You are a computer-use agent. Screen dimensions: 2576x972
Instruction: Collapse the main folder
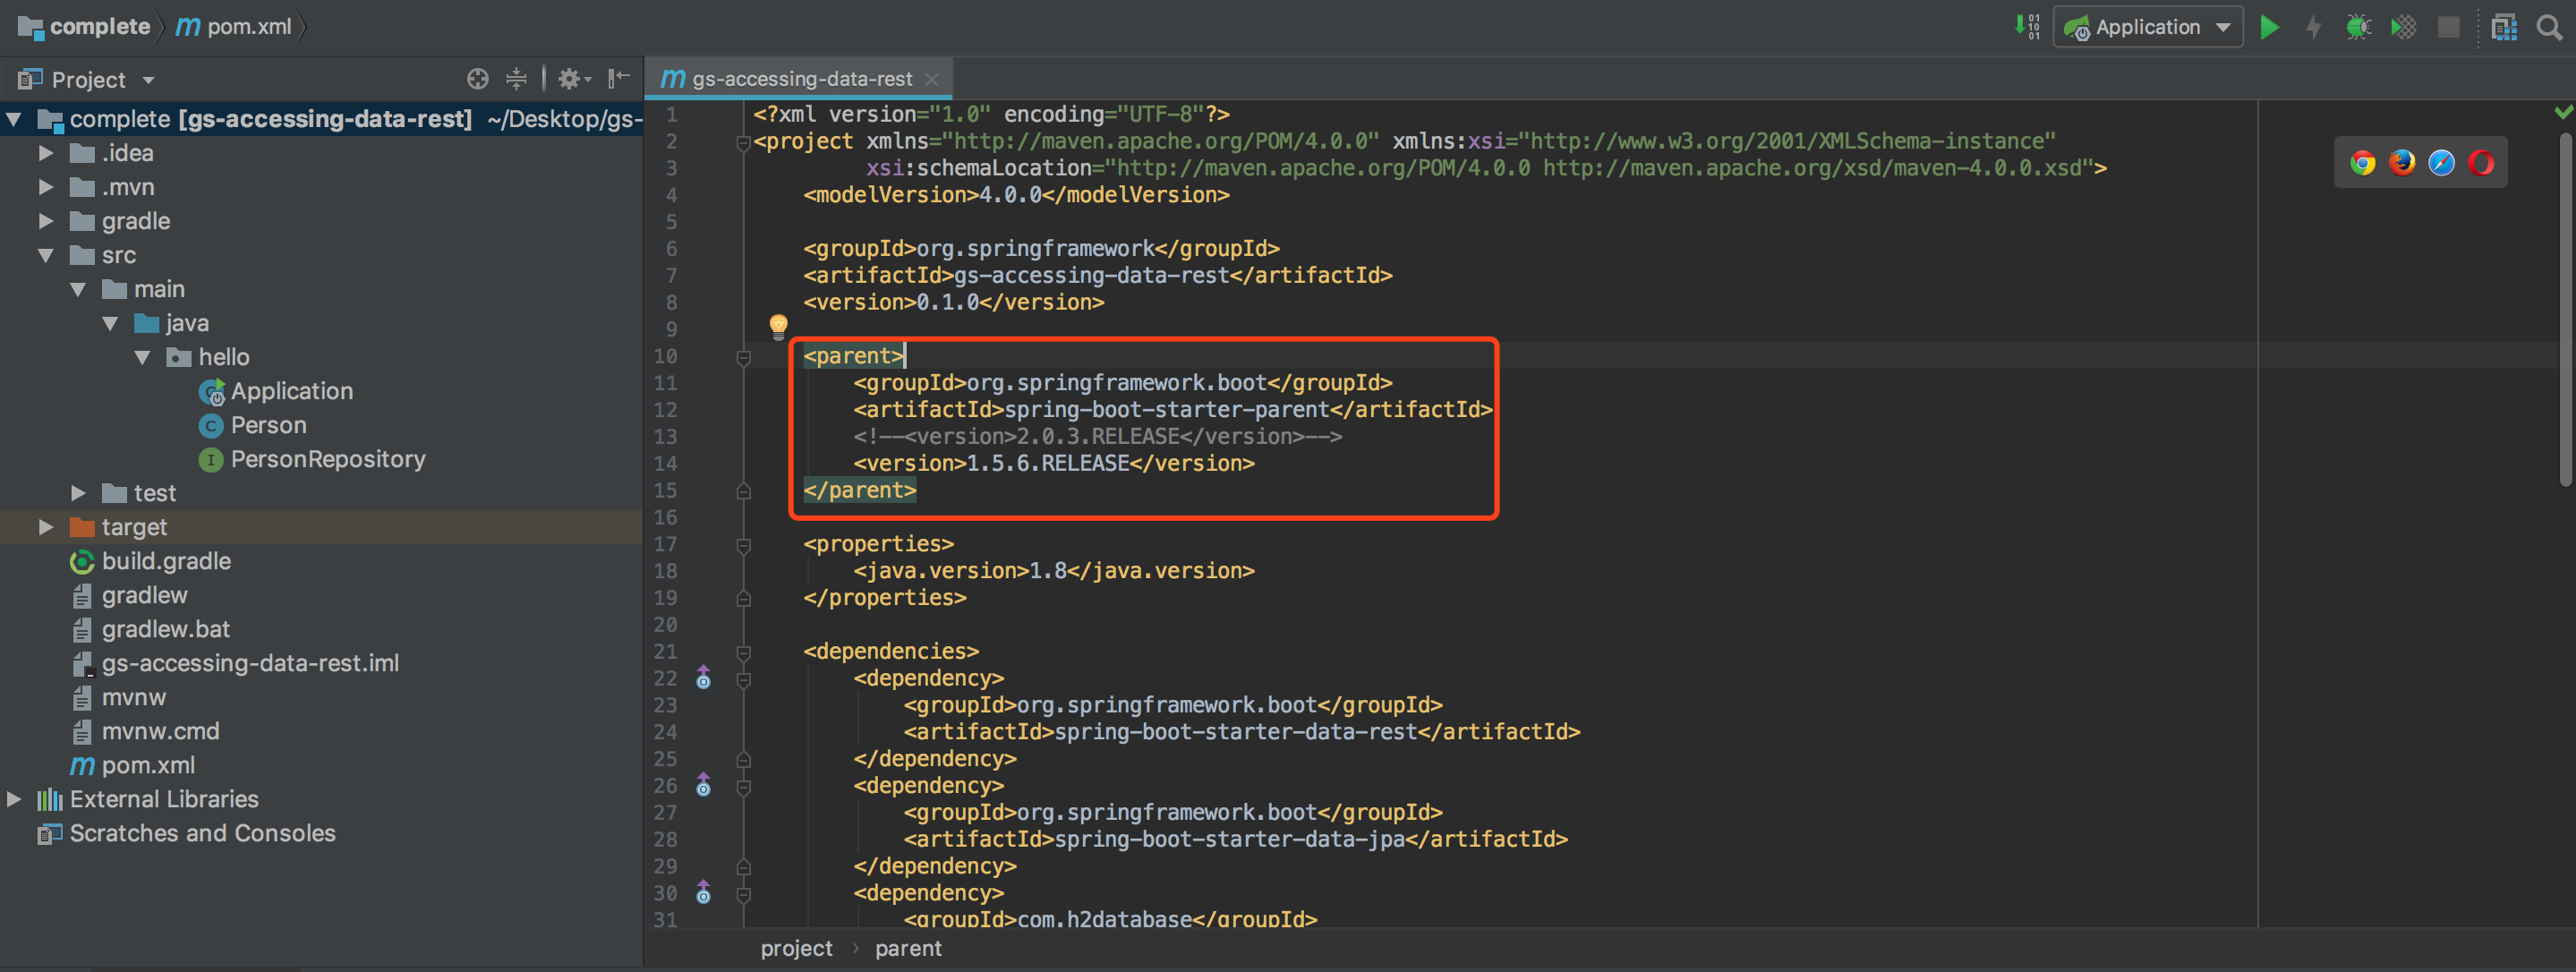78,289
